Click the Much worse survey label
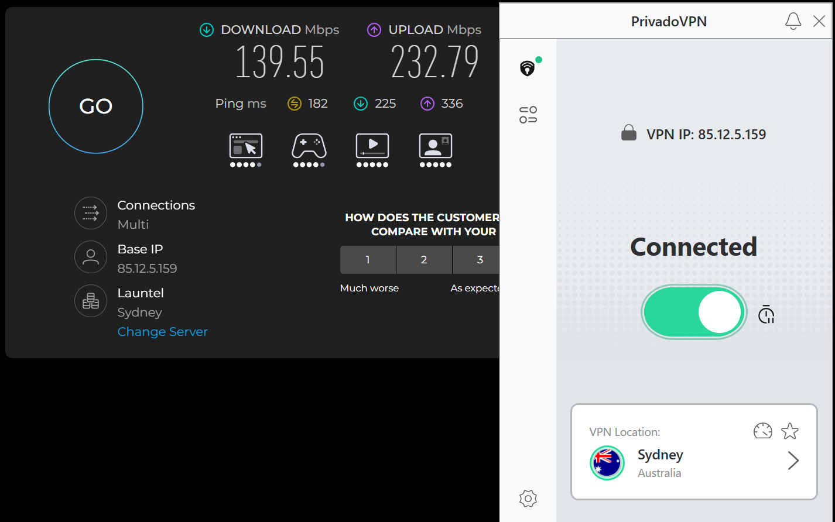Screen dimensions: 835x522 click(x=369, y=288)
